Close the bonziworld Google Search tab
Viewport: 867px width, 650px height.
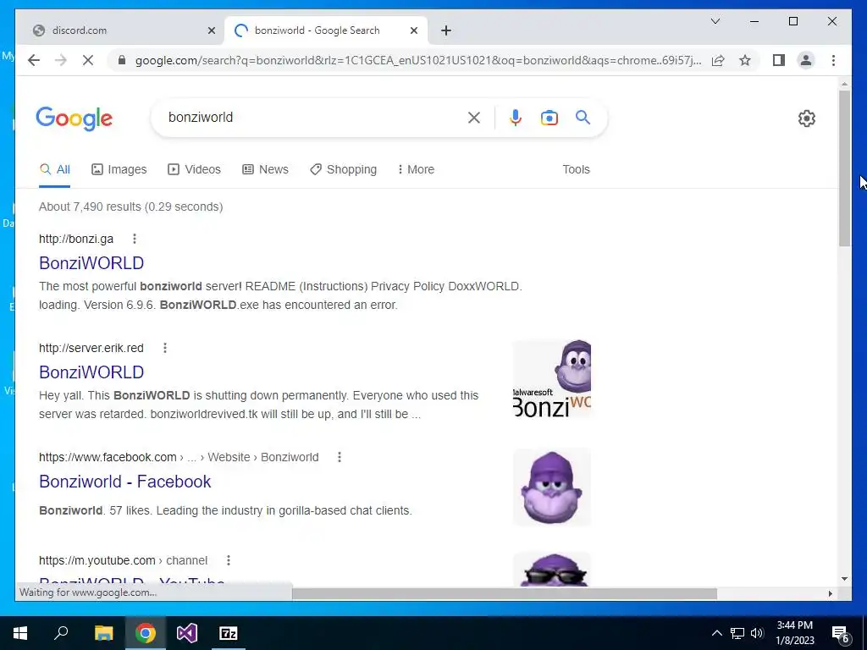tap(413, 30)
